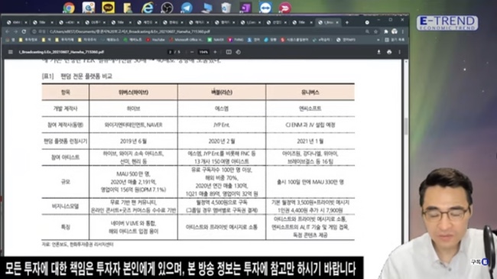Open the TVING bookmark
Image resolution: width=497 pixels, height=279 pixels.
236,40
